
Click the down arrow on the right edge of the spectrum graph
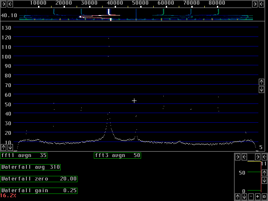261,90
